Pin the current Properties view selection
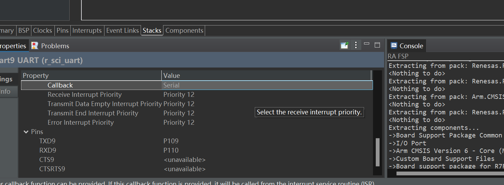 (344, 45)
